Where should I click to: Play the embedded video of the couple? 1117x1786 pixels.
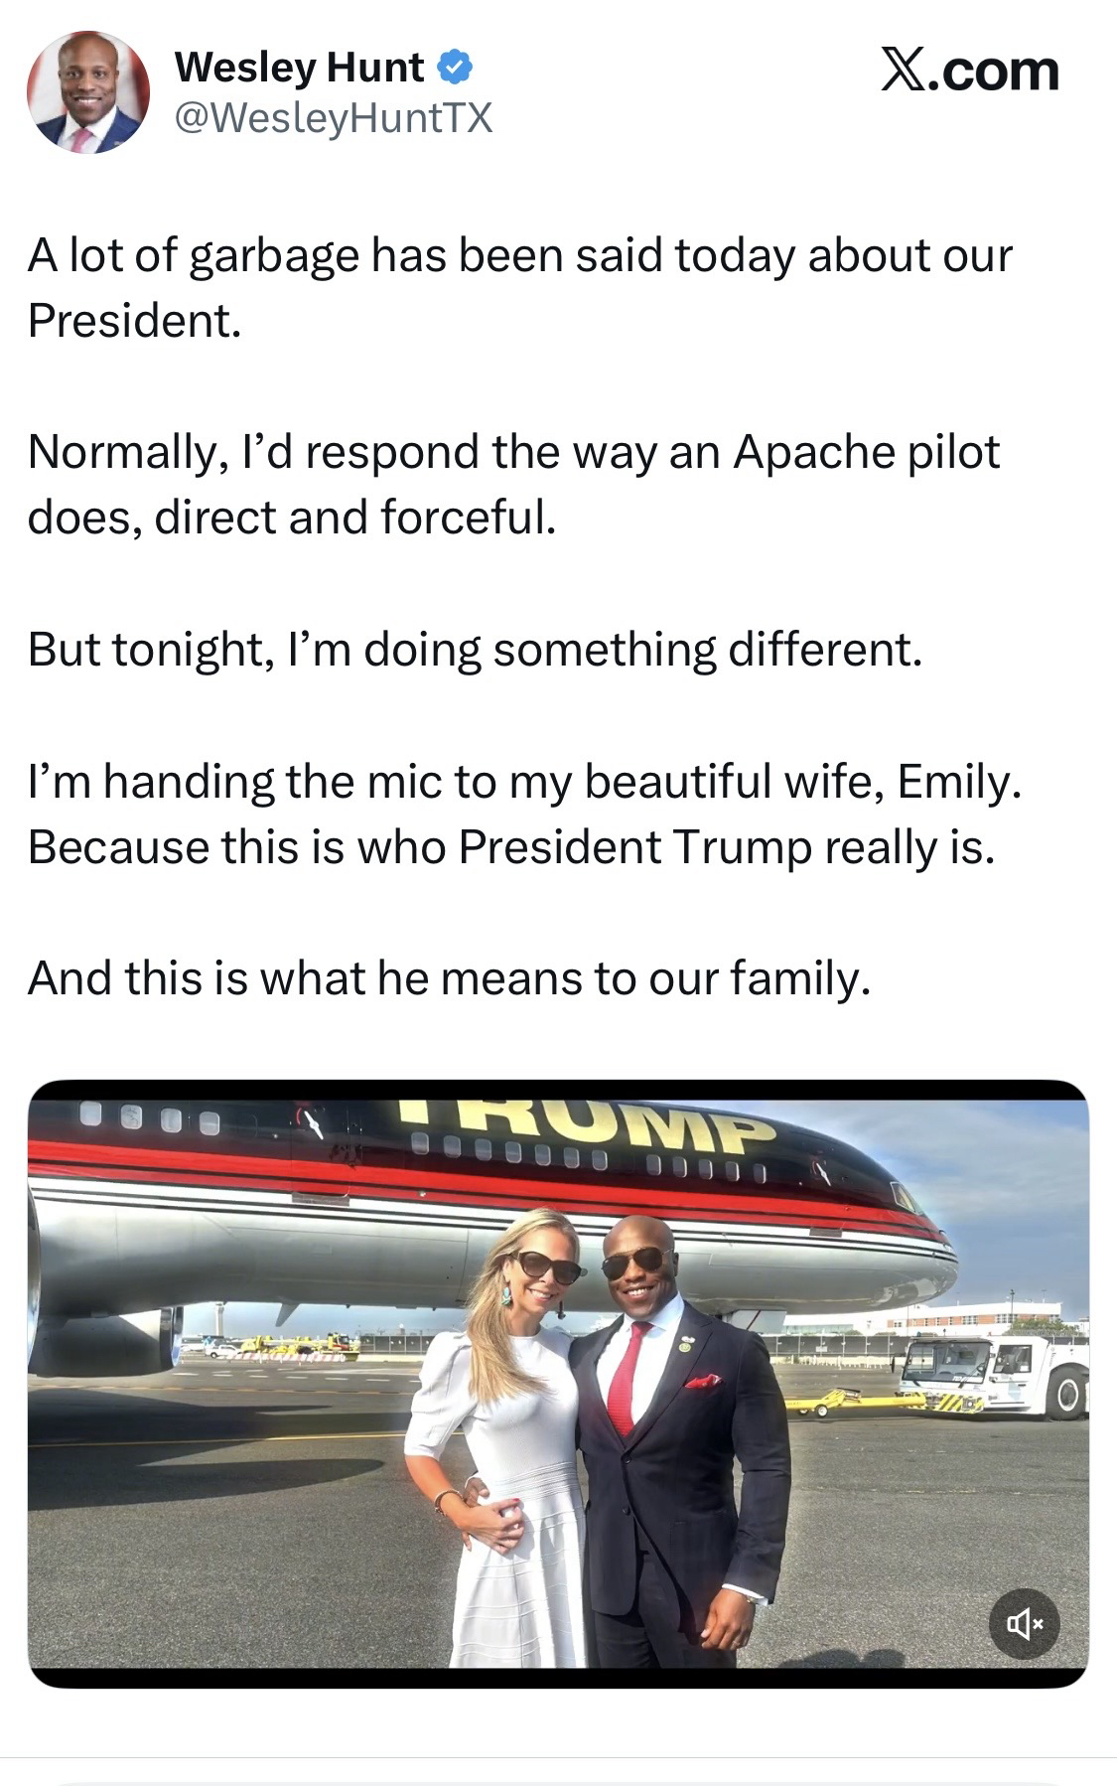click(558, 1391)
